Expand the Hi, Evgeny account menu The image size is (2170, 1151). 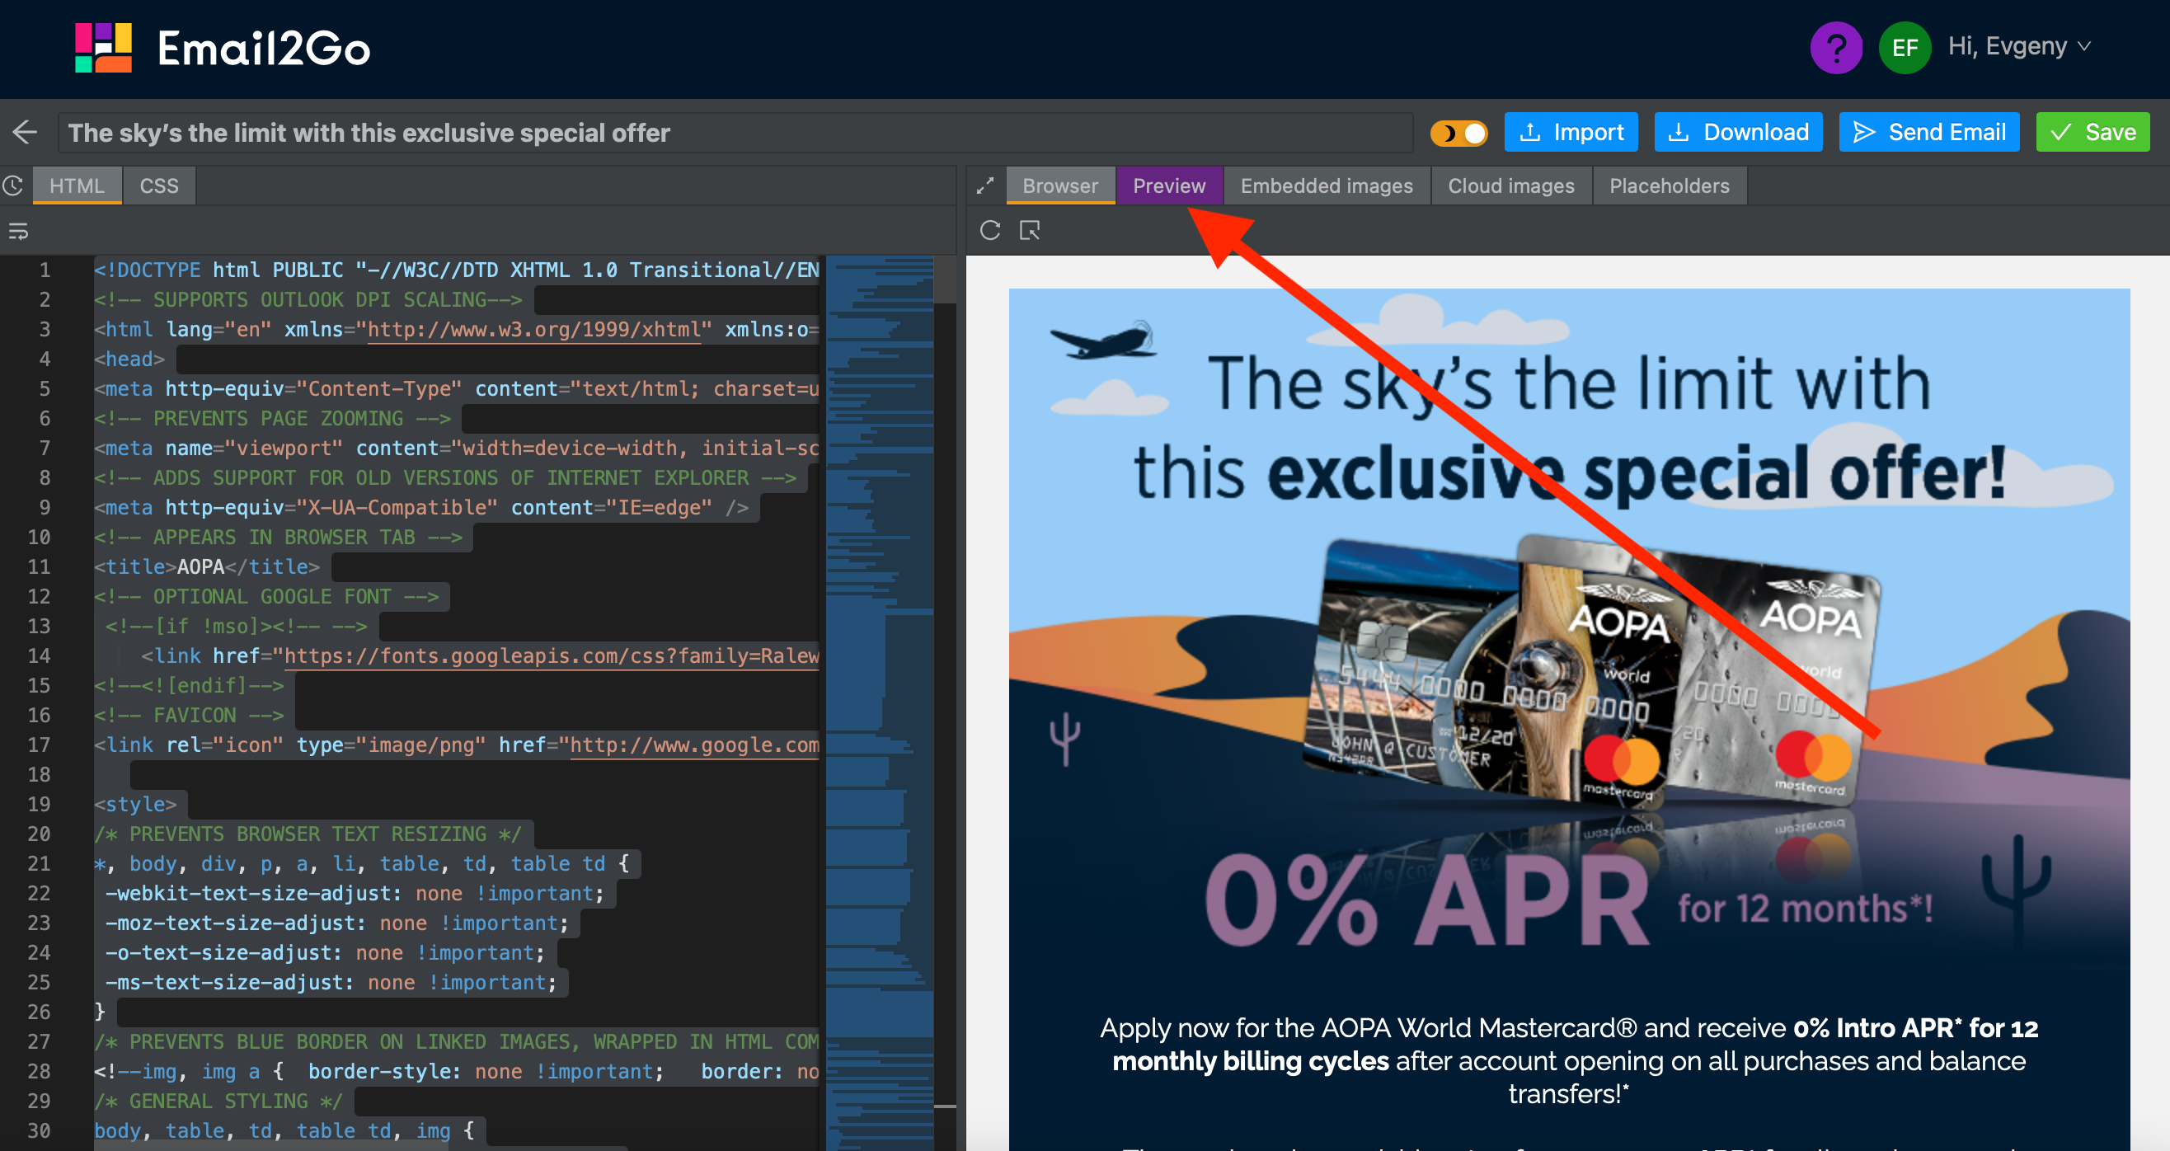coord(2019,46)
